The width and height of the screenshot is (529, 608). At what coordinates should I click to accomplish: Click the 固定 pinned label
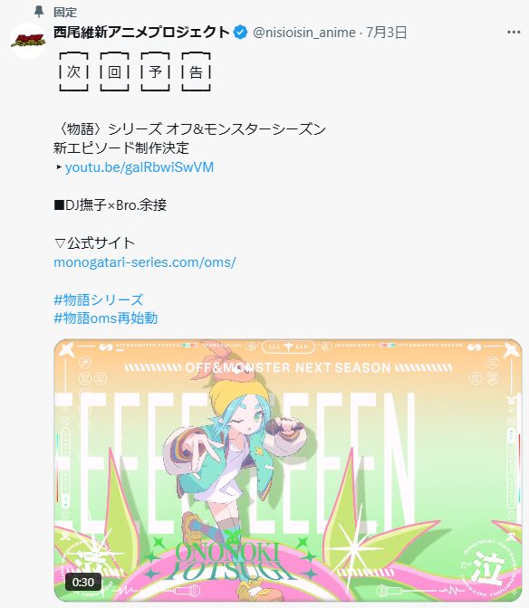(x=65, y=12)
